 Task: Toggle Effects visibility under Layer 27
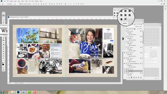point(128,33)
